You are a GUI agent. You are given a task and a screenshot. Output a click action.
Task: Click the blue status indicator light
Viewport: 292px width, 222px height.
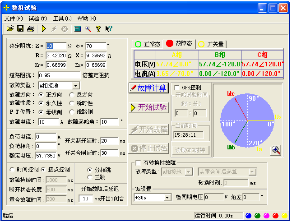(248, 216)
